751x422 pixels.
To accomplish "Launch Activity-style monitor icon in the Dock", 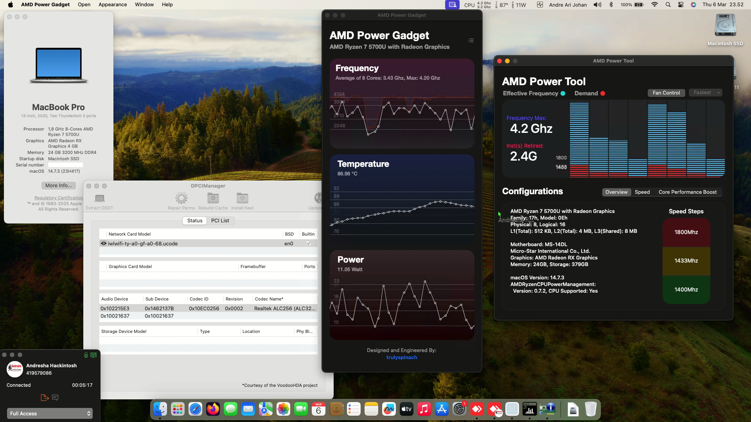I will click(530, 409).
